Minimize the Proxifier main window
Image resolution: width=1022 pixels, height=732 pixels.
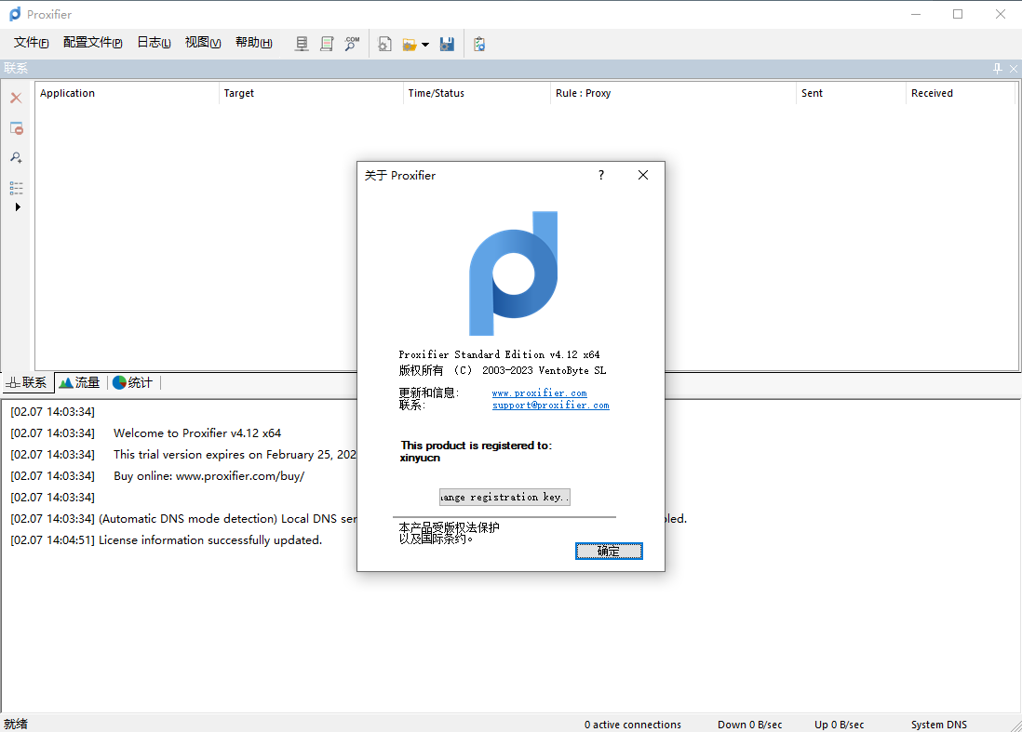(x=916, y=14)
